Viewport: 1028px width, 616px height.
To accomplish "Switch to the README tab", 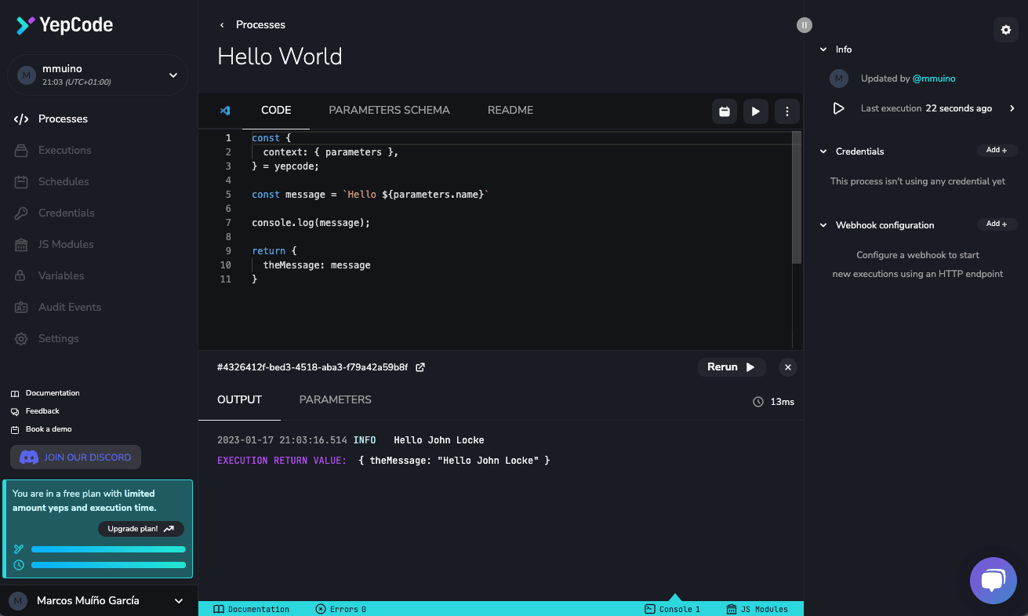I will 510,111.
